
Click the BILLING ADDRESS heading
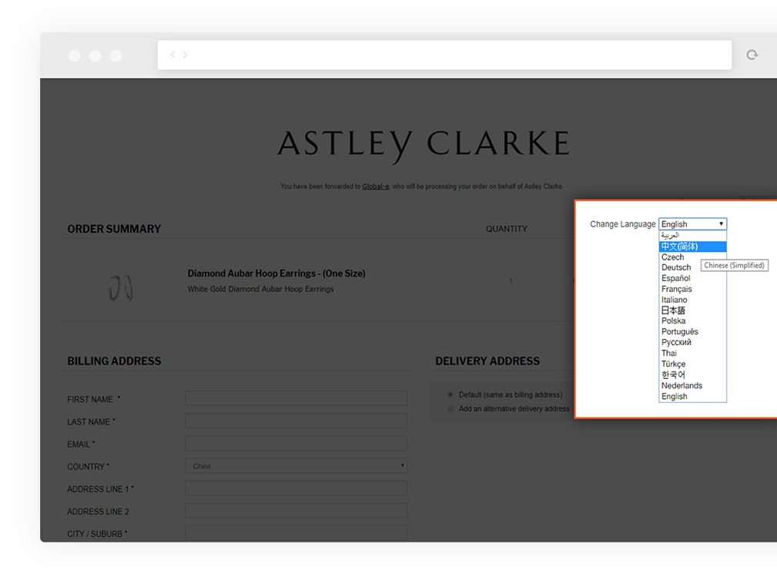pos(114,361)
